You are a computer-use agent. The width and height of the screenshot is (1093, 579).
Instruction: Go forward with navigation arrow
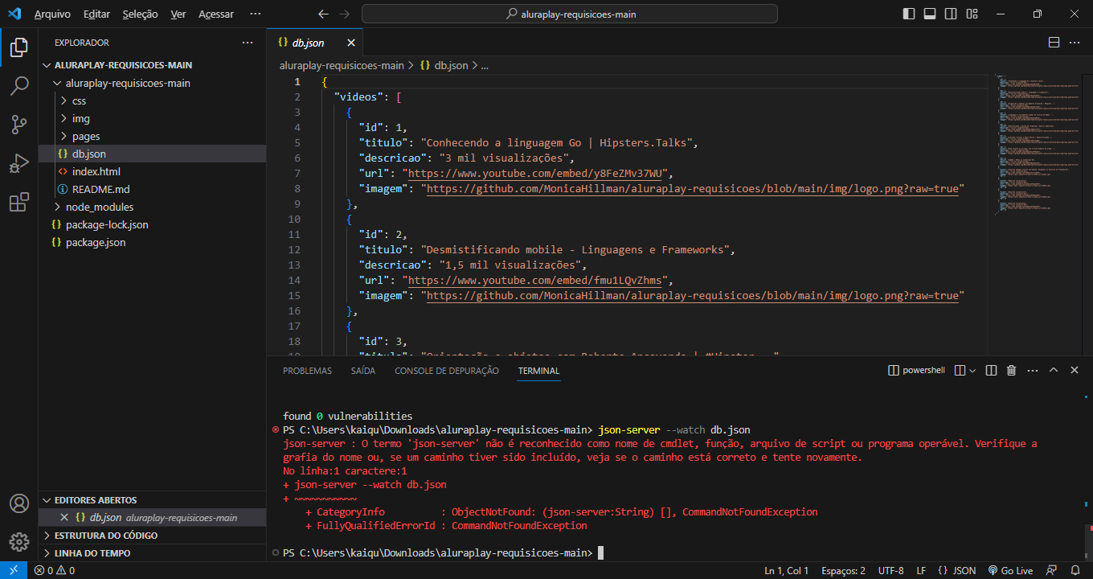coord(345,14)
